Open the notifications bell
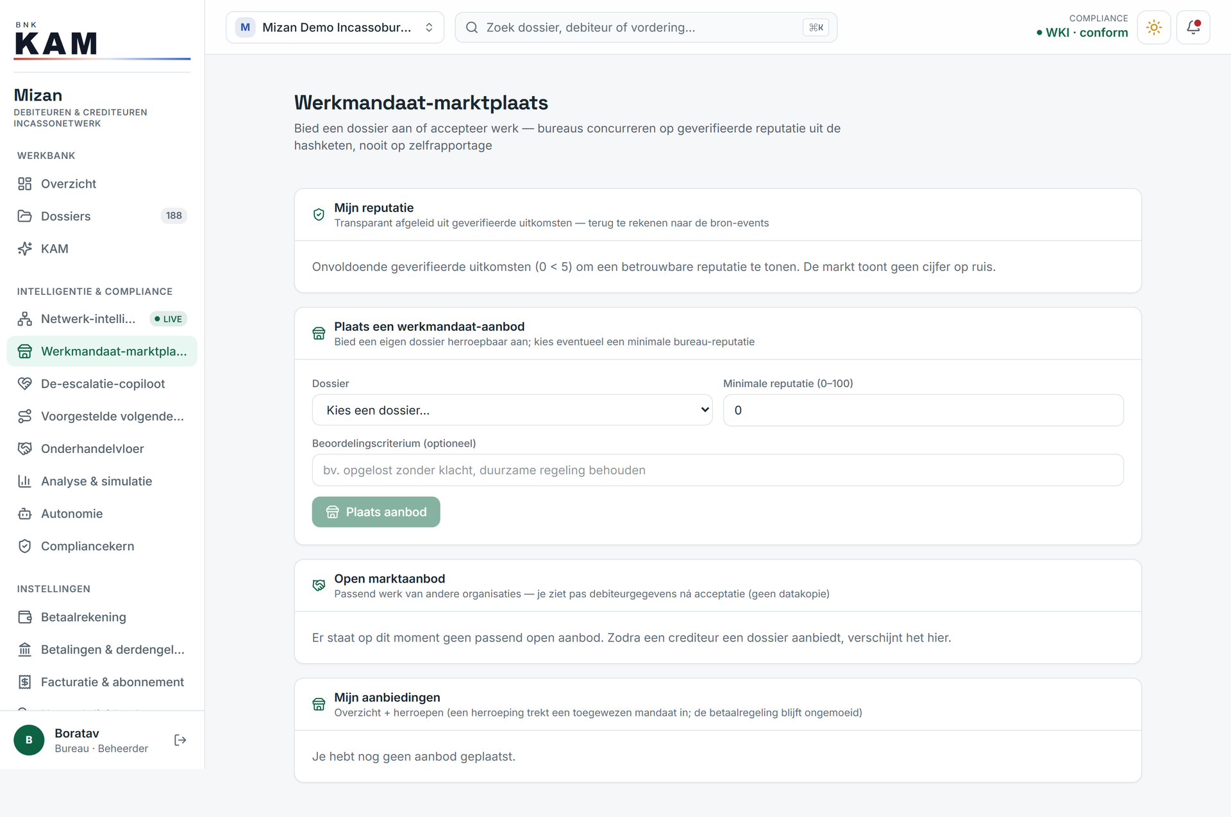This screenshot has width=1231, height=817. [1193, 28]
